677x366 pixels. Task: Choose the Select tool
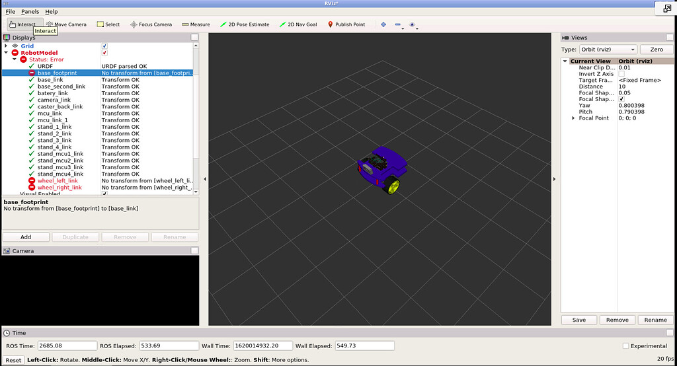pyautogui.click(x=108, y=24)
